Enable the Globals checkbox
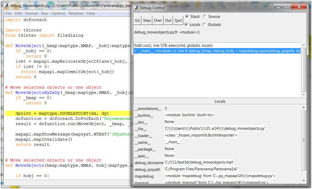Viewport: 312px width, 189px height. click(205, 25)
